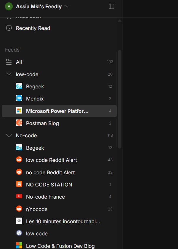Click the 20 unread count for low-code
The image size is (178, 249).
[x=110, y=74]
